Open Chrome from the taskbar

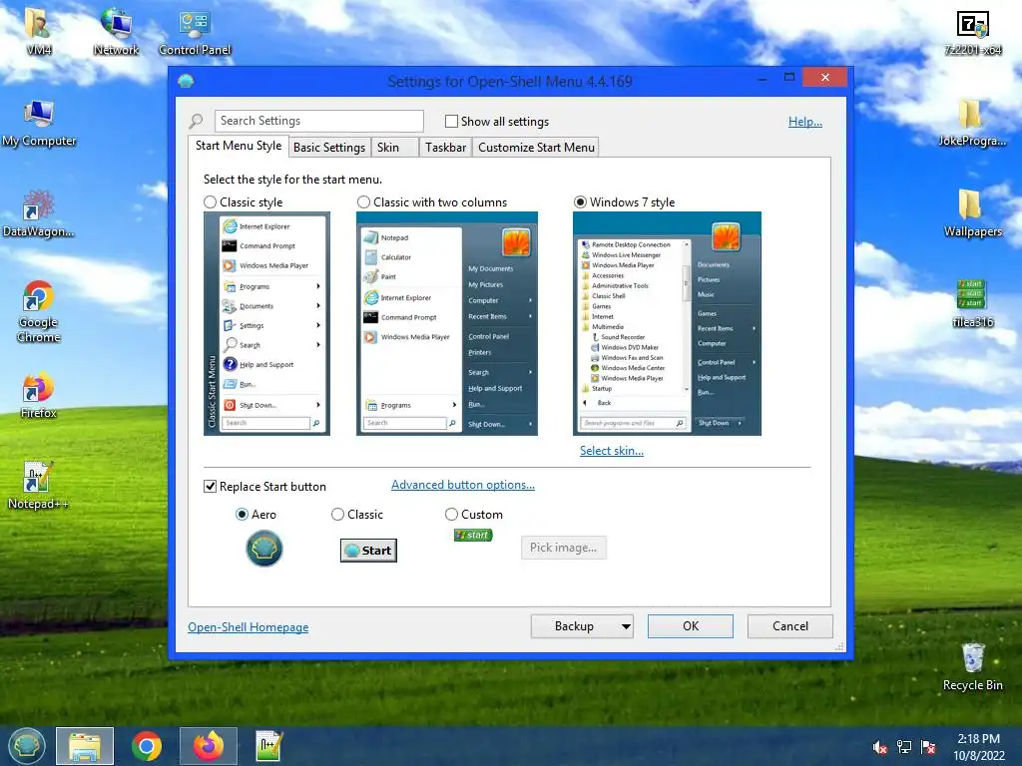coord(146,746)
